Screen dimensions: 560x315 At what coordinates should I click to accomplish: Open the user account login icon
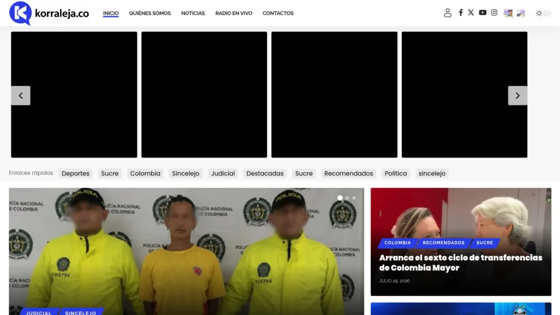tap(447, 13)
